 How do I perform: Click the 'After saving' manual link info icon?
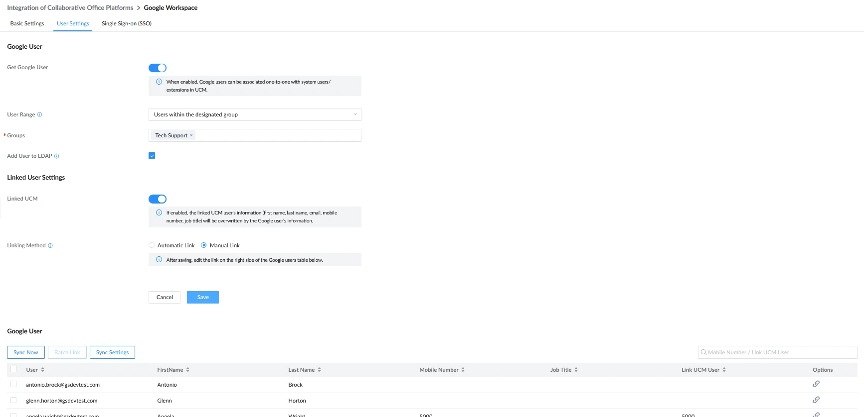pos(159,260)
